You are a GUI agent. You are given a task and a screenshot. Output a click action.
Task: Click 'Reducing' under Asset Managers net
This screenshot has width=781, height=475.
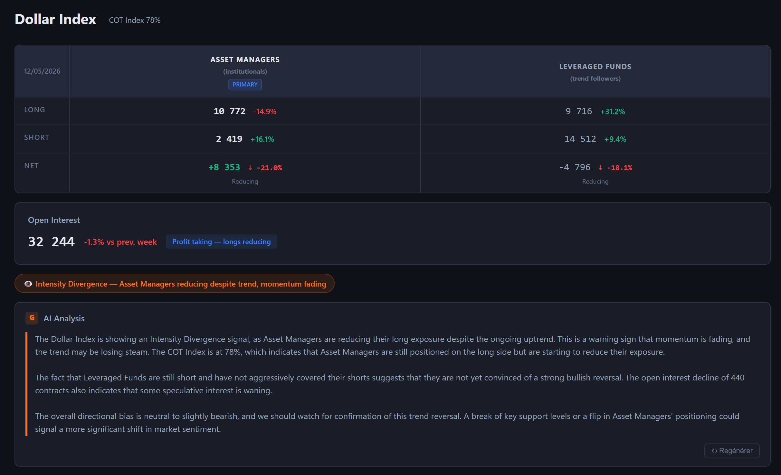245,181
